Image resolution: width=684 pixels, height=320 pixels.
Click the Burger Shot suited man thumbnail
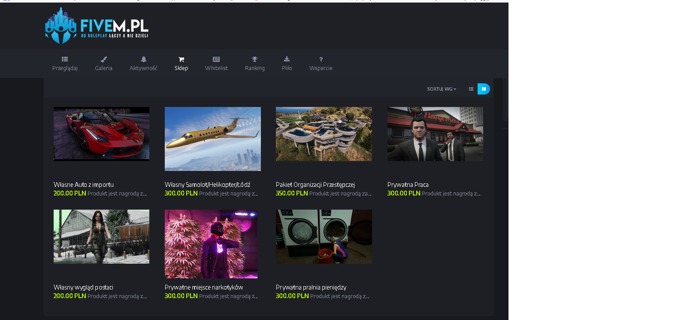435,134
